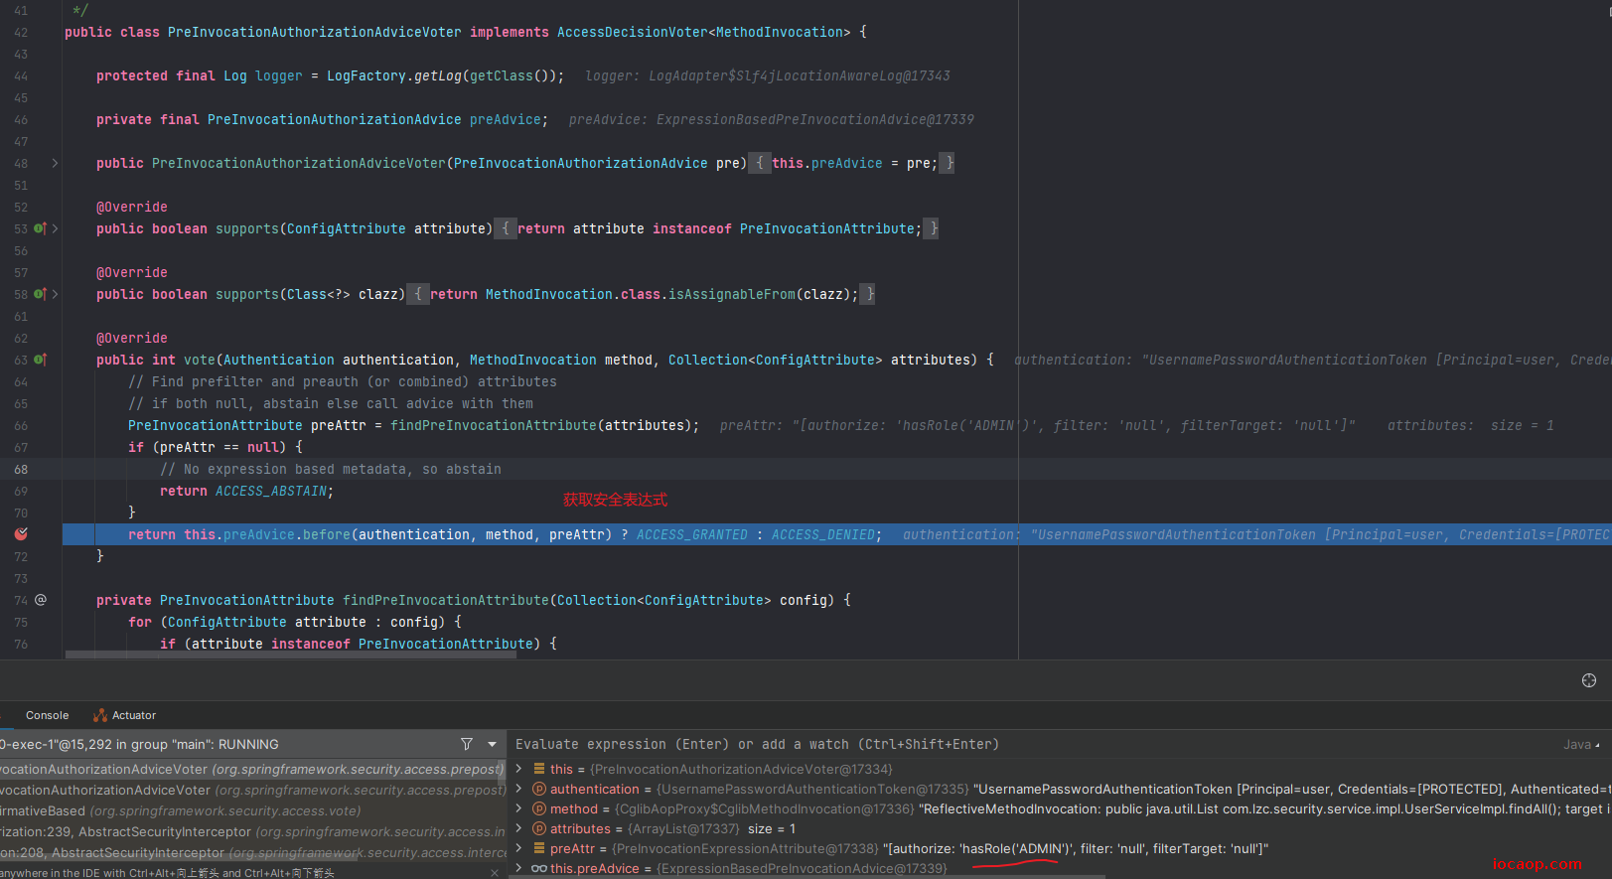Image resolution: width=1612 pixels, height=879 pixels.
Task: Select the AbstractSecurityInterceptor :239 stack frame
Action: tap(253, 831)
